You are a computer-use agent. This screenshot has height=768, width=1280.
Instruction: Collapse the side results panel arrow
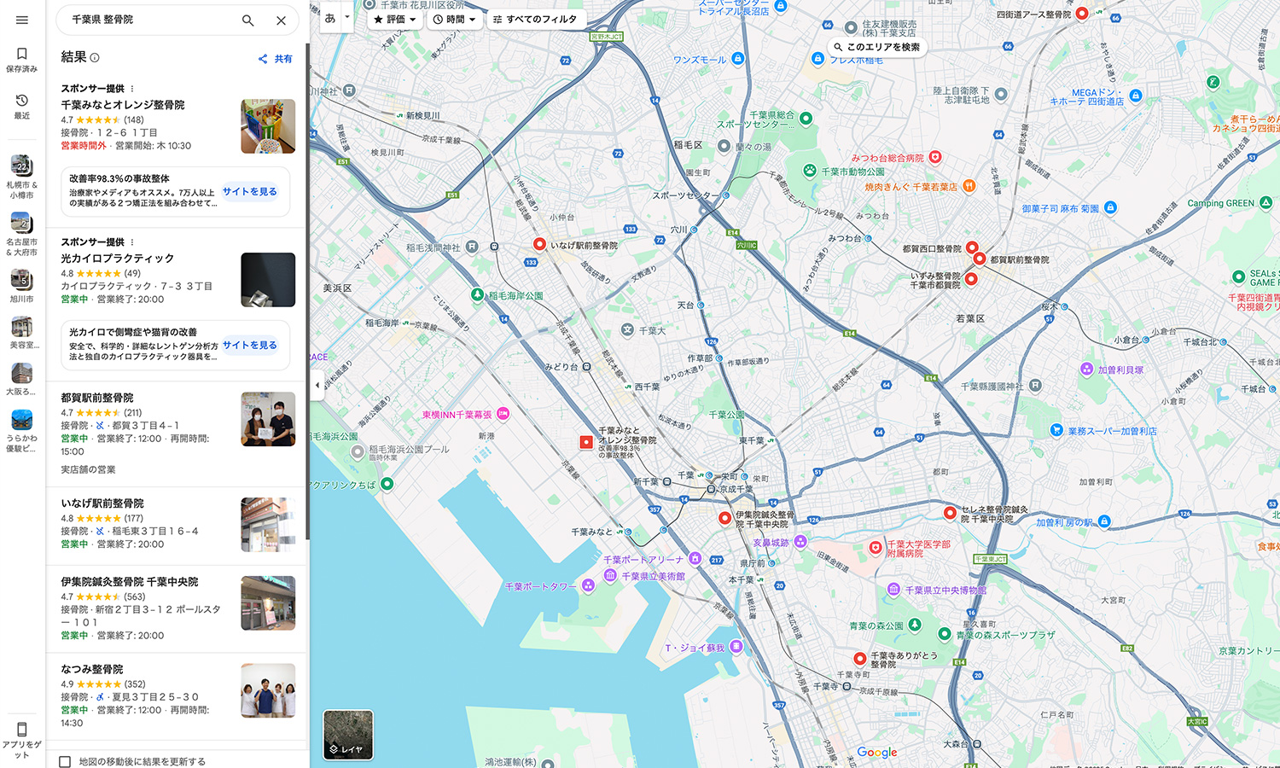pos(317,385)
